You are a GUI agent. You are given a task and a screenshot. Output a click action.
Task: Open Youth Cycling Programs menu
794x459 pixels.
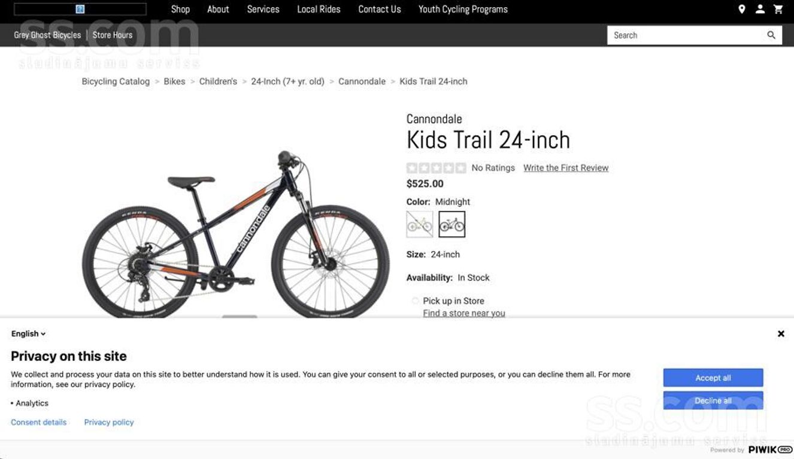click(x=463, y=9)
